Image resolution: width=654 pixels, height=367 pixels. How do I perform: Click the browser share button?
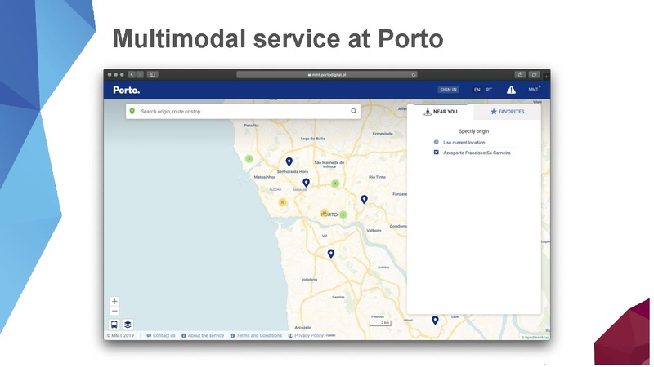[x=520, y=74]
